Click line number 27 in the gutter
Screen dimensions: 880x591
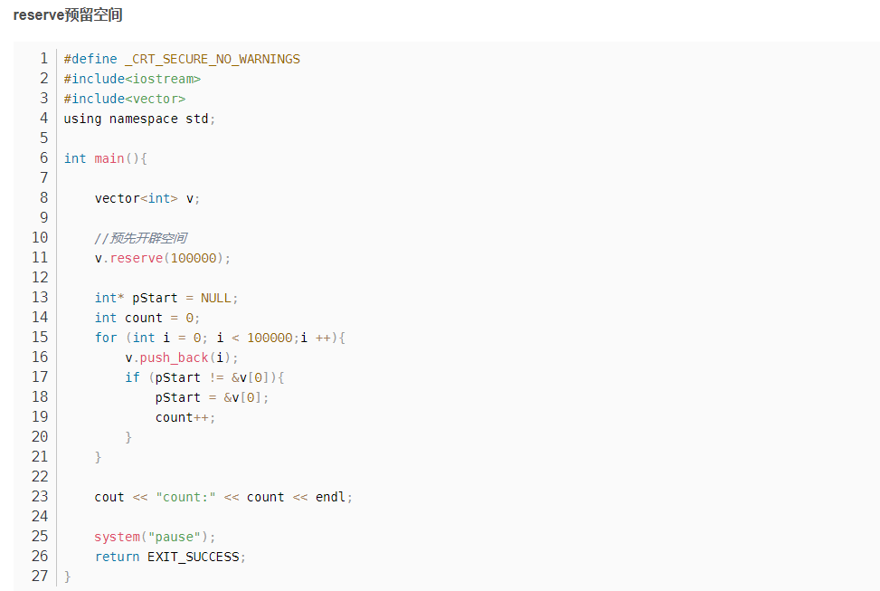pos(40,576)
